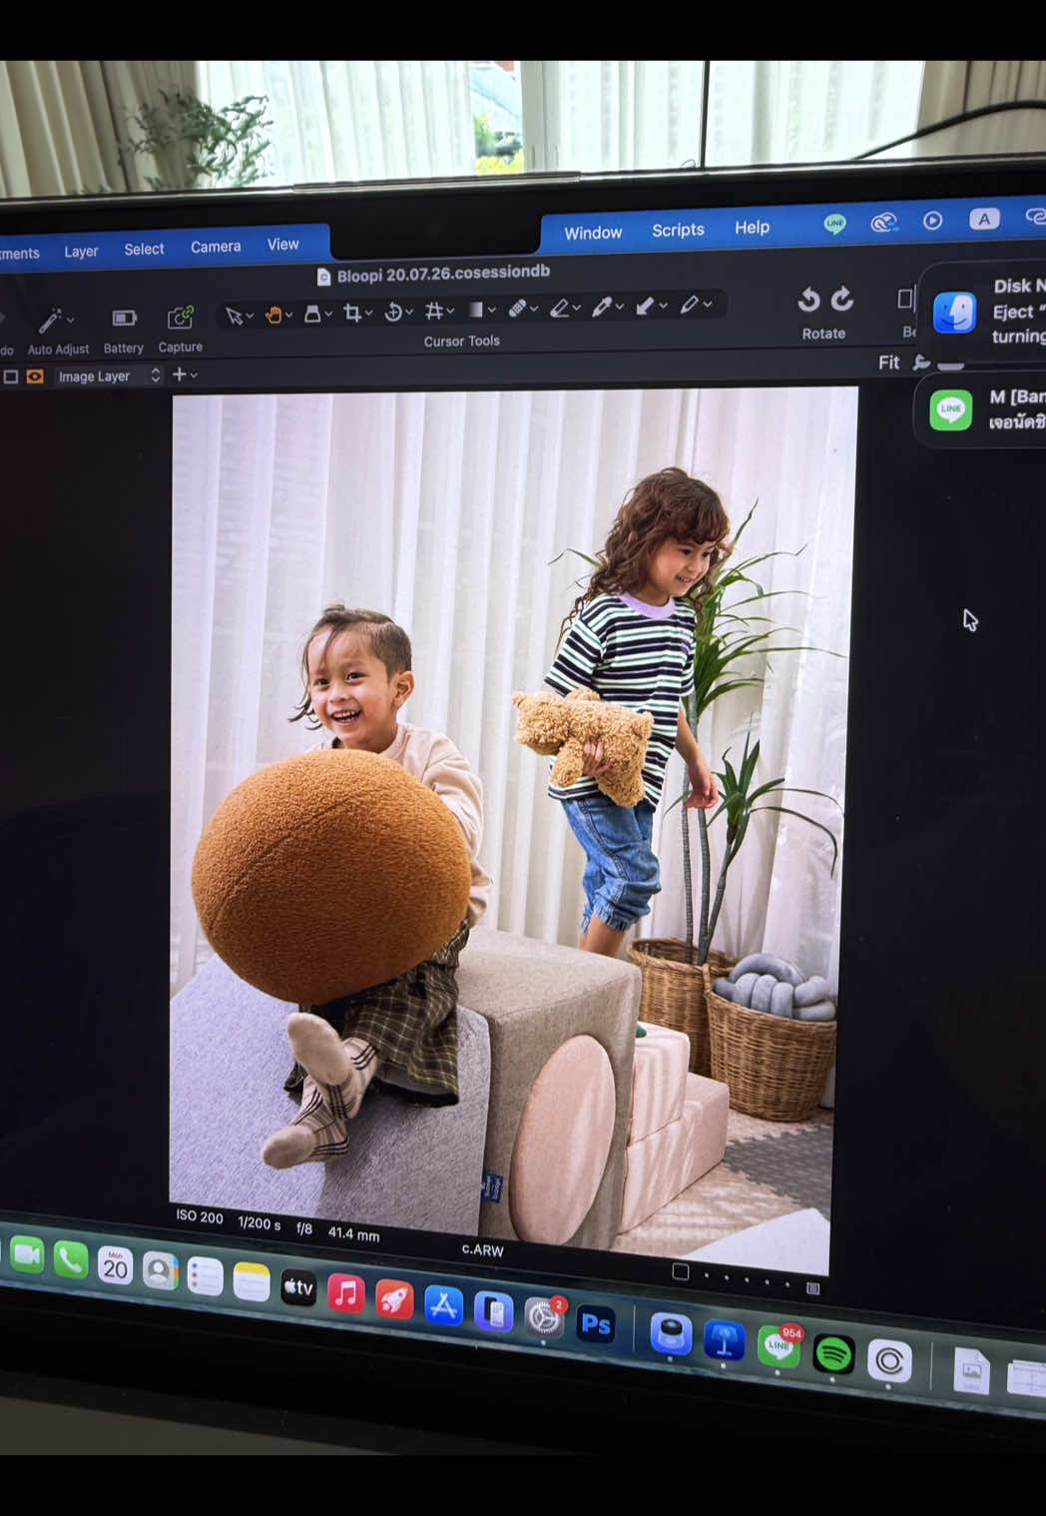Toggle the square layer checkbox beside mask icon
The width and height of the screenshot is (1046, 1516).
tap(11, 377)
